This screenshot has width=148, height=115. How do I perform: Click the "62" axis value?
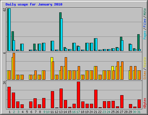[x=4, y=9]
